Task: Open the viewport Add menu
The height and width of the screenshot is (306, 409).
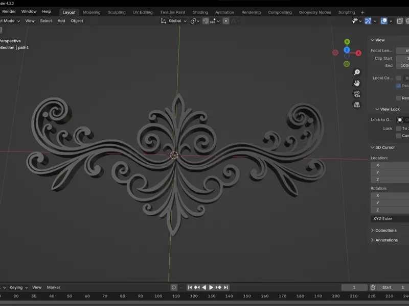Action: [x=61, y=21]
